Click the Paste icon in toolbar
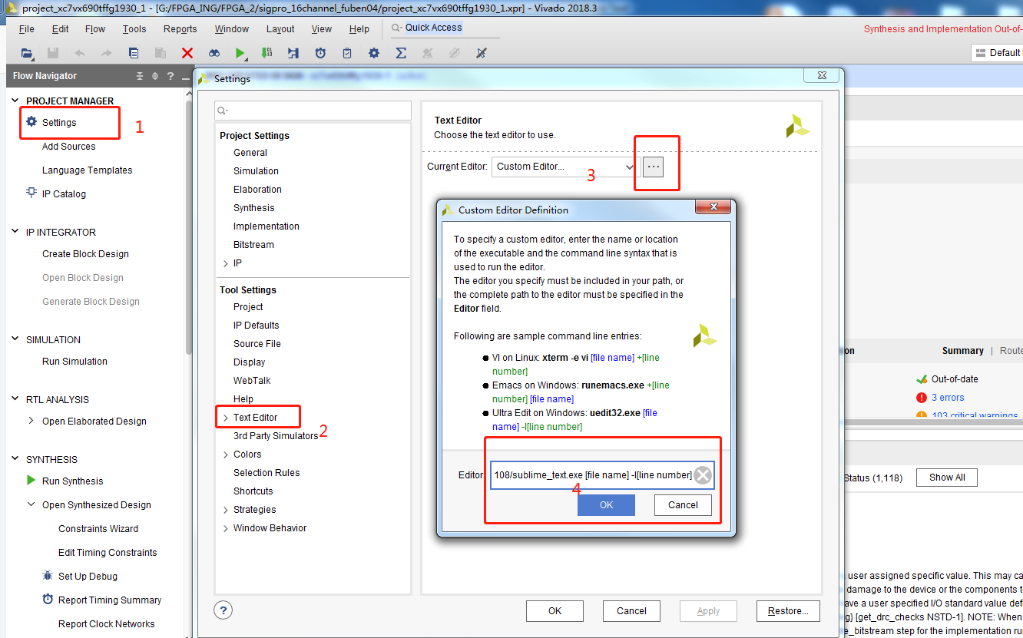This screenshot has width=1023, height=638. click(161, 53)
